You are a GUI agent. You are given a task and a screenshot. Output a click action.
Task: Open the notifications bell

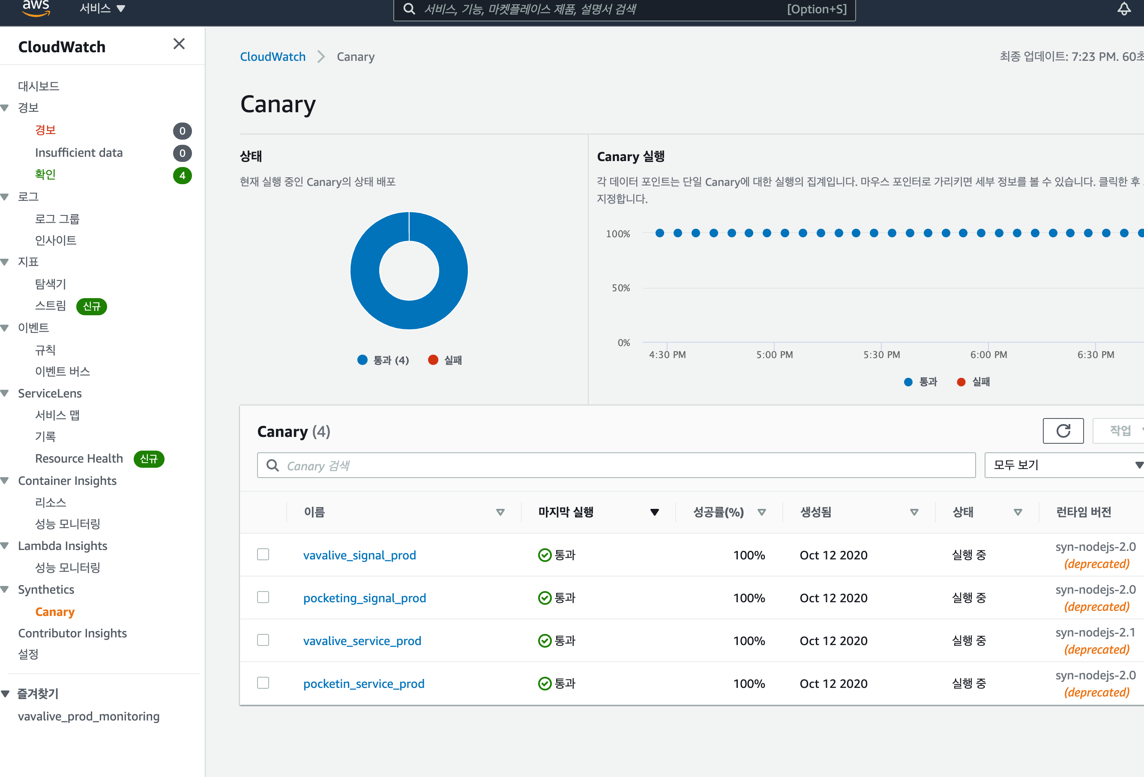click(x=1124, y=9)
